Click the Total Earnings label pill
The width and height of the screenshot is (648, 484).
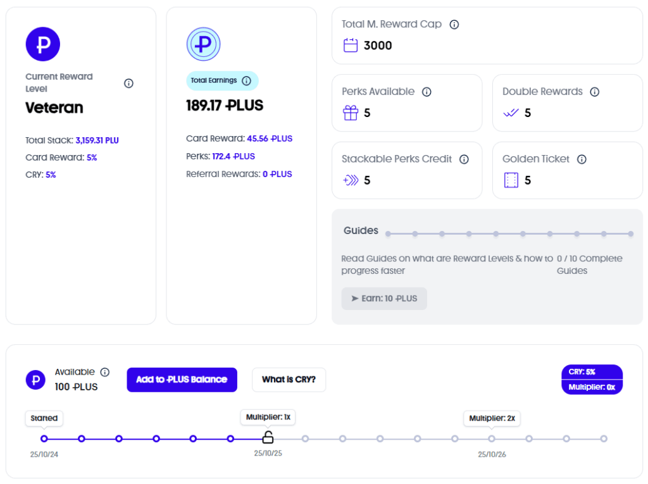point(222,80)
